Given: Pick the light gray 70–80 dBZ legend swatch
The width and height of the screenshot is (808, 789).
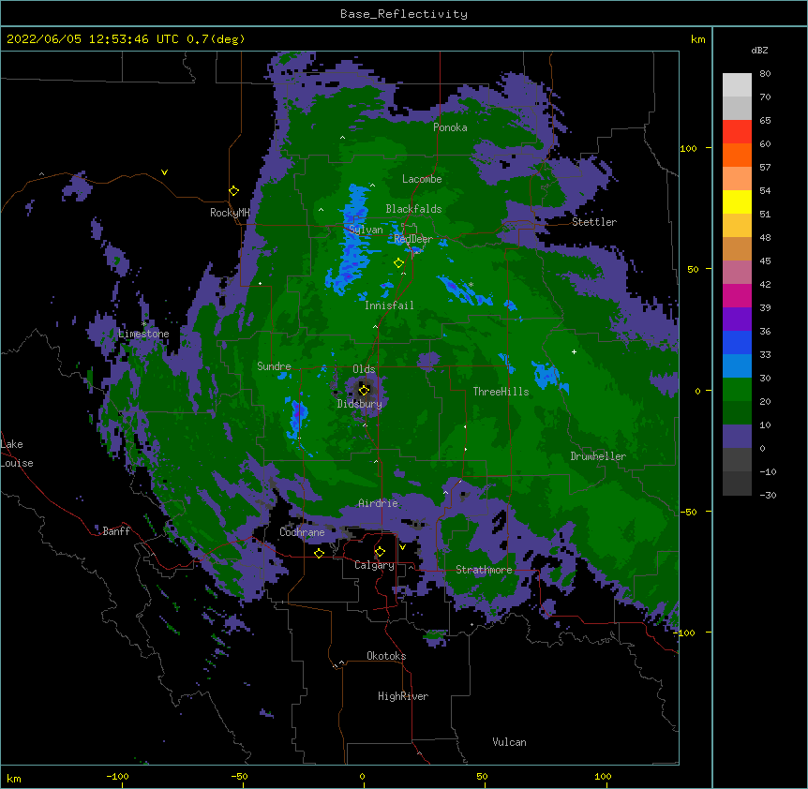Looking at the screenshot, I should (737, 84).
